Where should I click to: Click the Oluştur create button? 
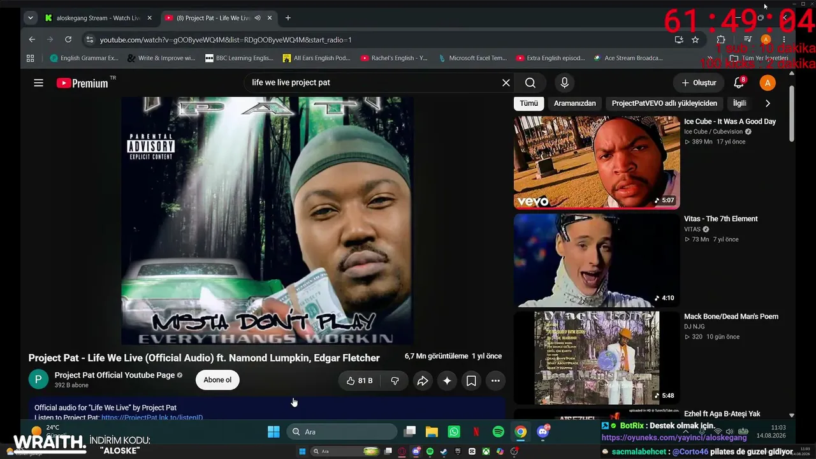coord(699,83)
